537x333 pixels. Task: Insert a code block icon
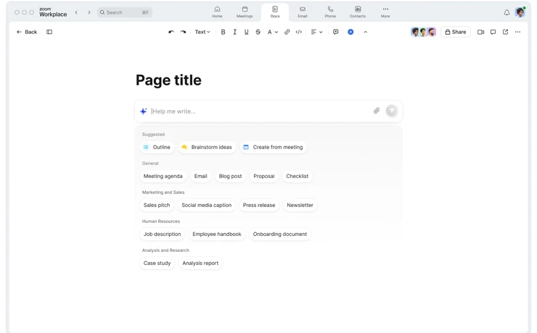tap(299, 32)
